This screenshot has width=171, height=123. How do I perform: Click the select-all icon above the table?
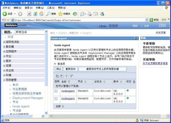(x=57, y=76)
